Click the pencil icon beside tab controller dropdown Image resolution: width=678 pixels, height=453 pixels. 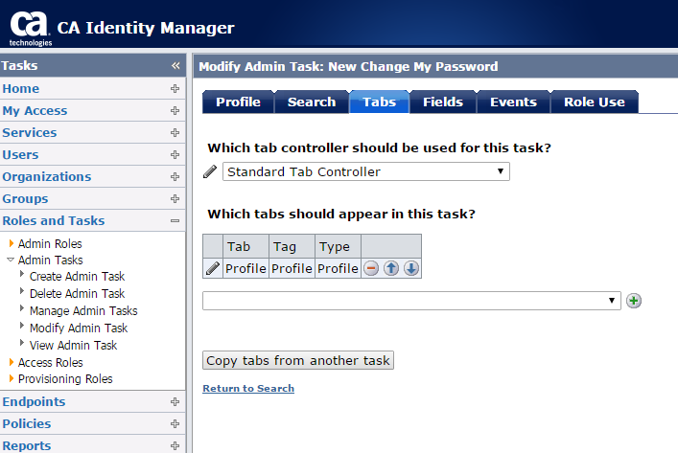pyautogui.click(x=211, y=172)
